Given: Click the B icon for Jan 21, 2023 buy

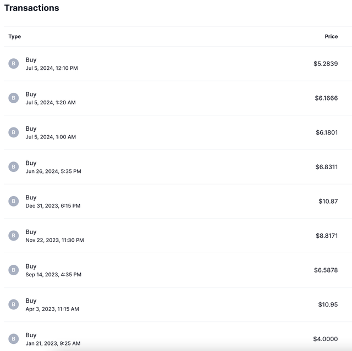Looking at the screenshot, I should click(13, 339).
